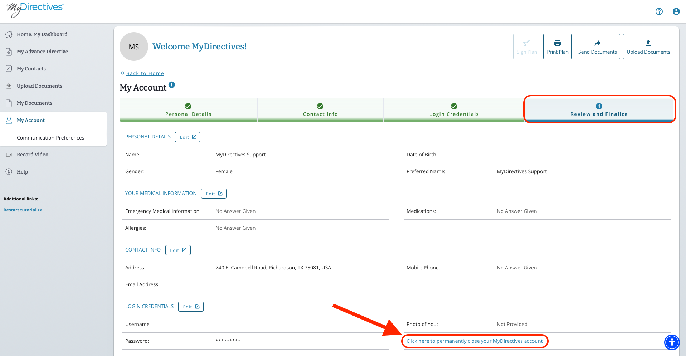686x356 pixels.
Task: Open the user profile icon in header
Action: tap(676, 11)
